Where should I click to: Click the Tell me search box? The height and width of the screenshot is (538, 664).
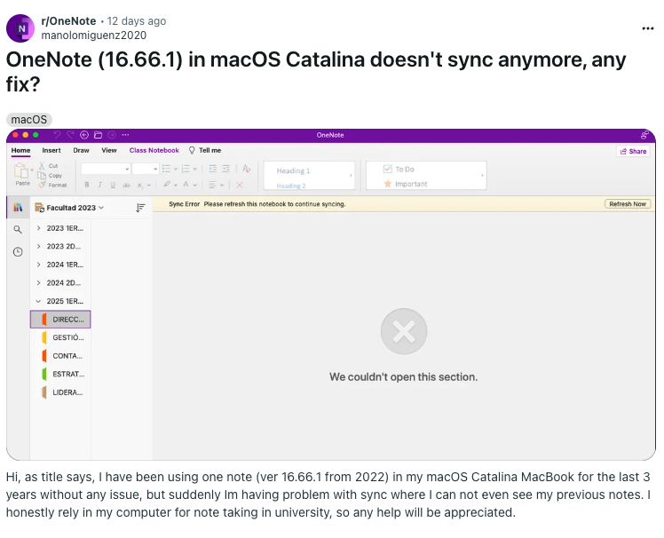pyautogui.click(x=205, y=150)
